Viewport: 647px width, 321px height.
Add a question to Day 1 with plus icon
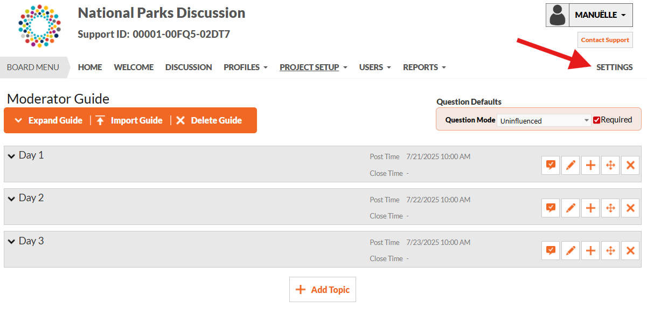pos(590,165)
